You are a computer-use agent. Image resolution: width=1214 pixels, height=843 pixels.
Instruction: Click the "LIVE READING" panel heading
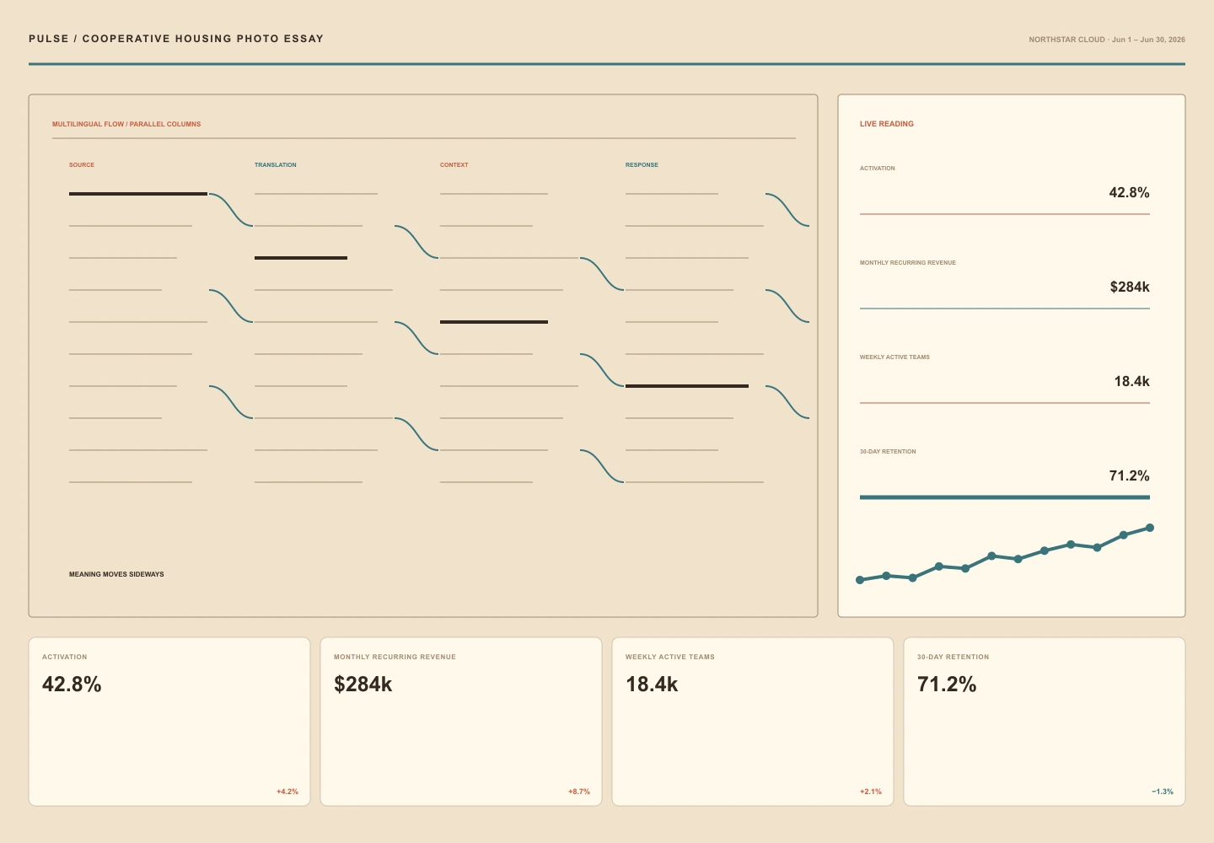(887, 124)
